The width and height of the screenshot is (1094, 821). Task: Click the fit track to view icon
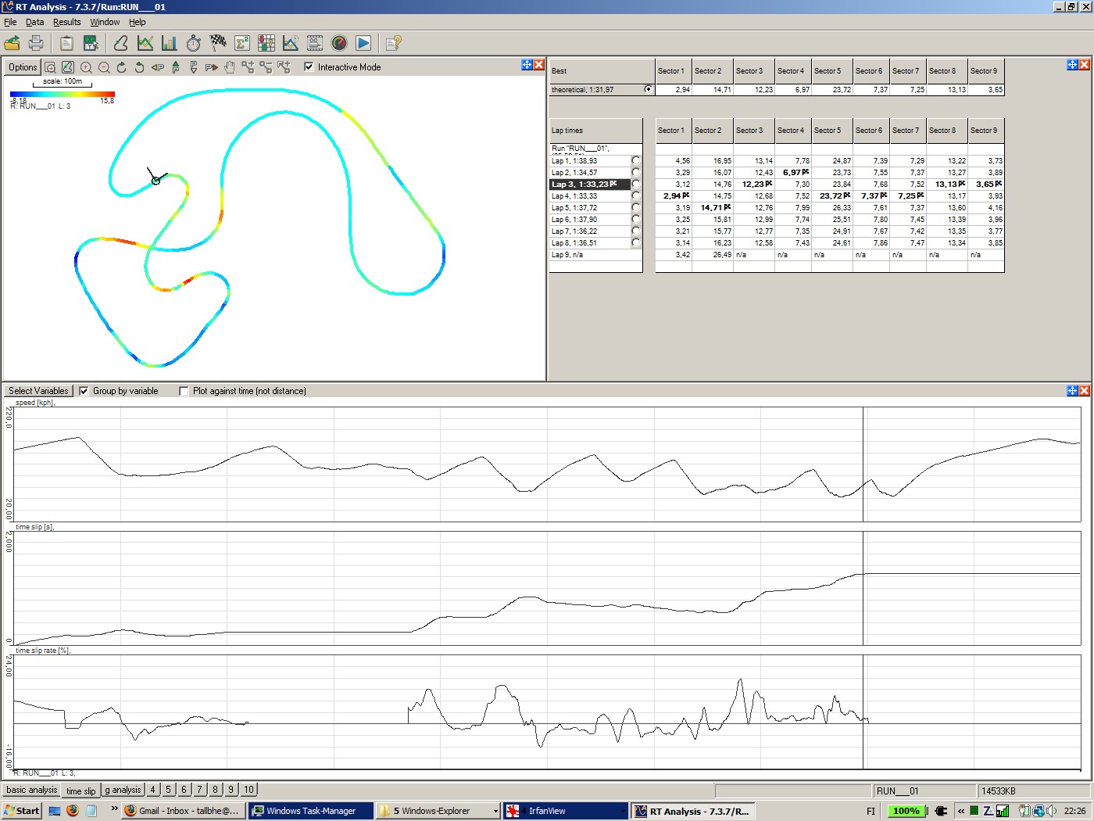68,67
